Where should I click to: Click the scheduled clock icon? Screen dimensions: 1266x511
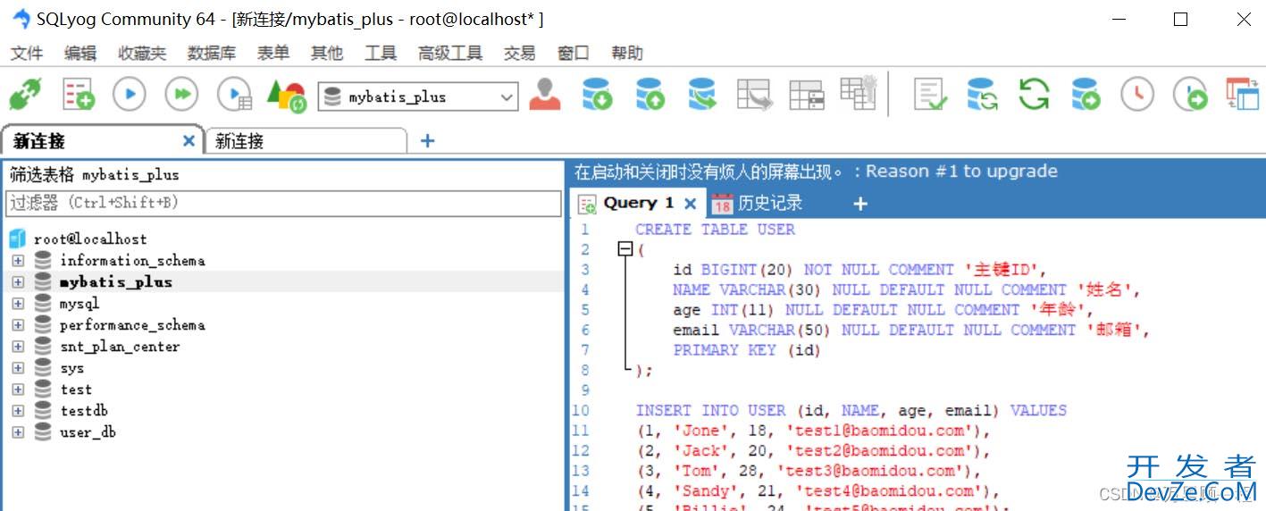[1137, 94]
